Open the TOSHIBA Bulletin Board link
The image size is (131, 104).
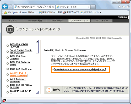pyautogui.click(x=20, y=63)
